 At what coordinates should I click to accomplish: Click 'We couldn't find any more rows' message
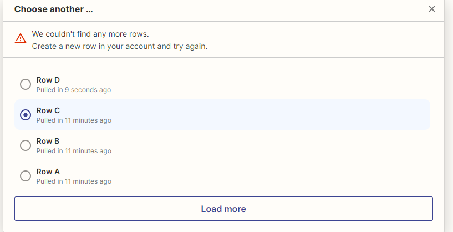(90, 34)
